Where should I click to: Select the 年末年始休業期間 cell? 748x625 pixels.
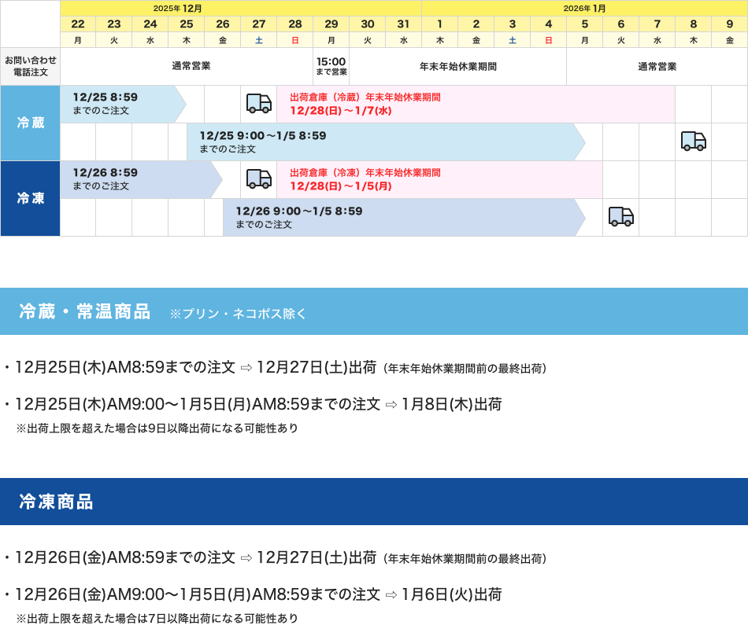(x=461, y=66)
